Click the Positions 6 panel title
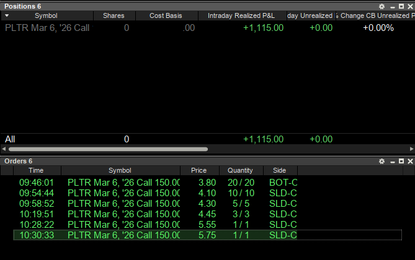Viewport: 415px width, 260px height. [22, 6]
